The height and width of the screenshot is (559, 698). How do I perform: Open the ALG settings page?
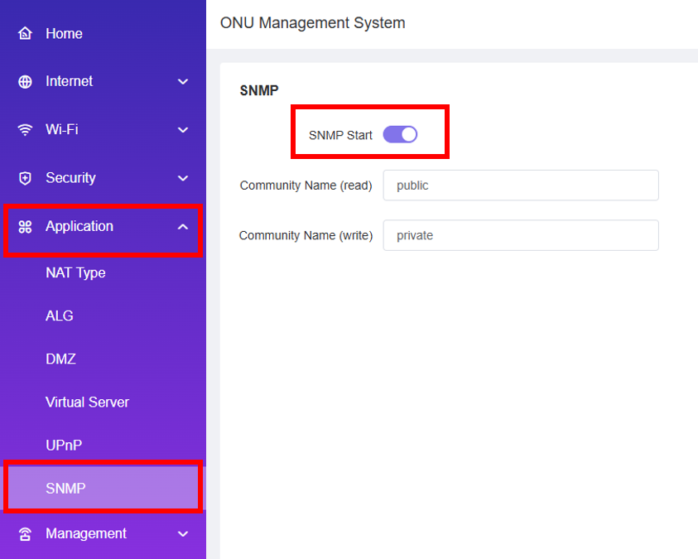[60, 316]
